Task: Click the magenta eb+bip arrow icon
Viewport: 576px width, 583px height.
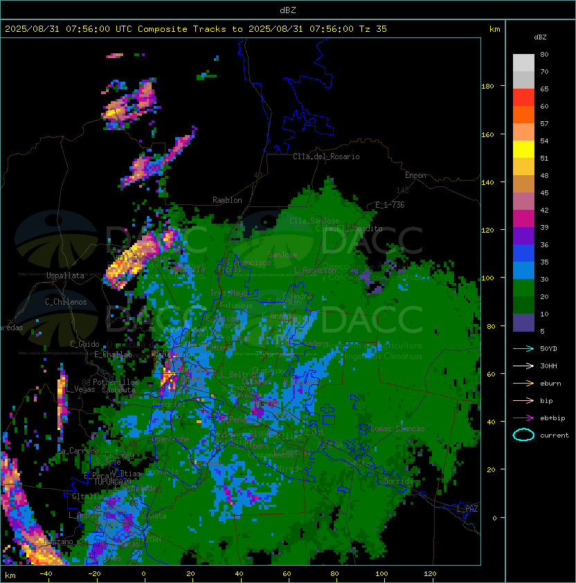Action: coord(523,418)
